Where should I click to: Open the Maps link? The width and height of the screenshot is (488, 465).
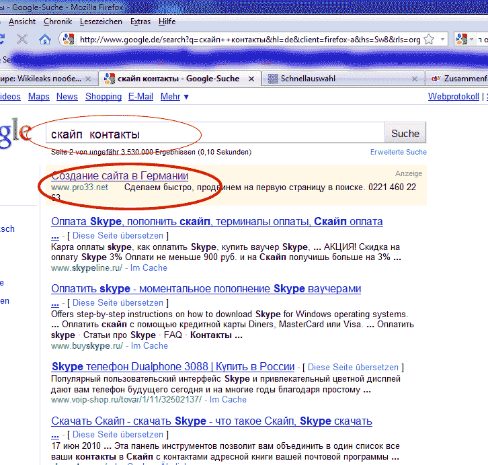click(38, 96)
